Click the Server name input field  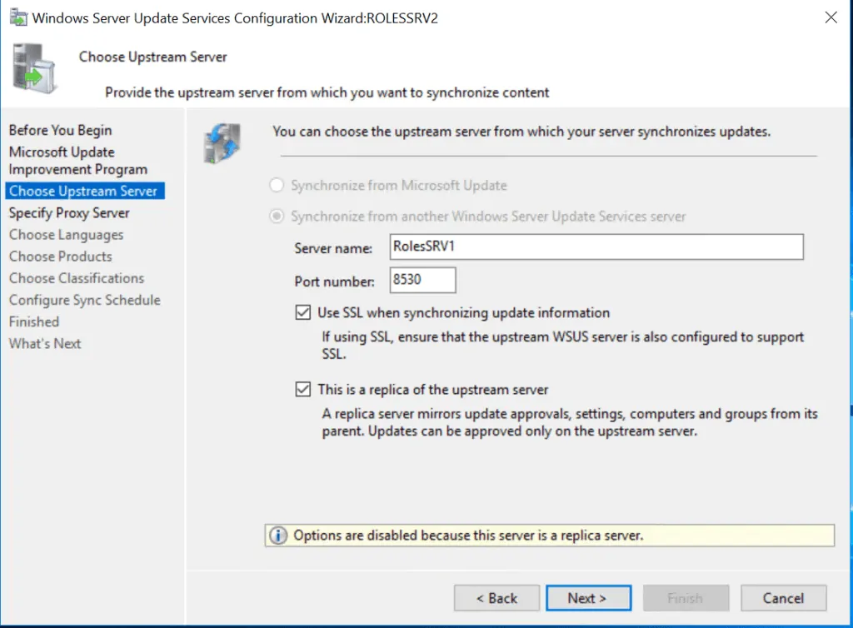pos(596,247)
